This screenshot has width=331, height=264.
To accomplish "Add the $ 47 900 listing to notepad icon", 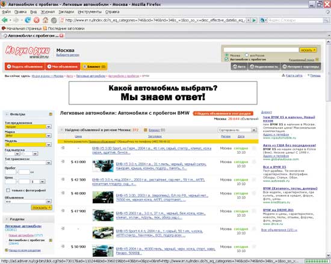I will coord(63,211).
